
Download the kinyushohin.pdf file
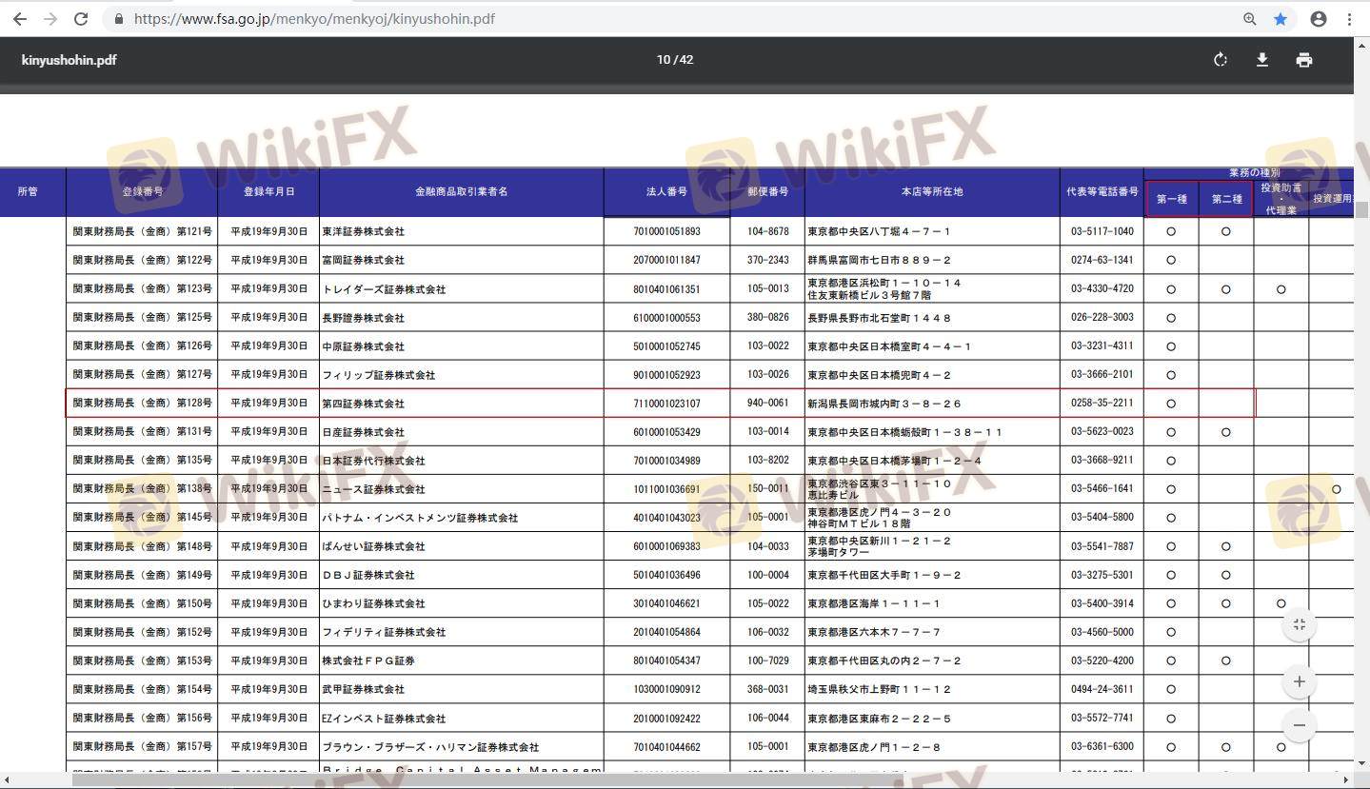(x=1262, y=60)
